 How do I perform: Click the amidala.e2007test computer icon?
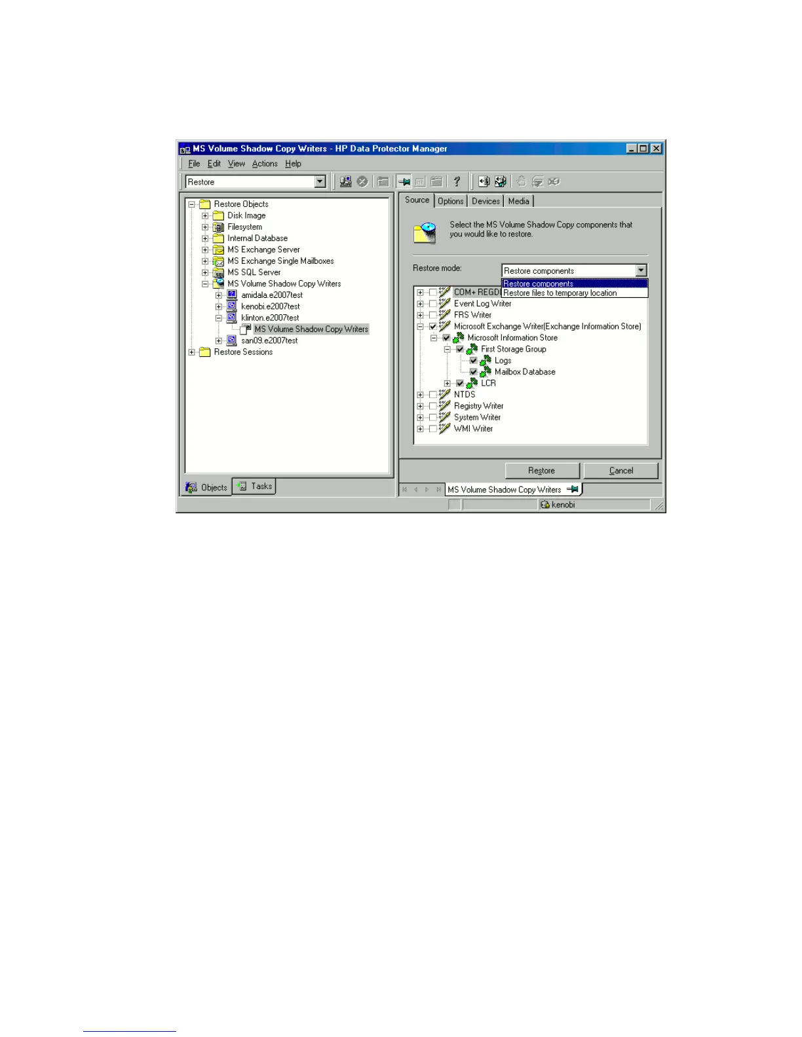pos(232,295)
